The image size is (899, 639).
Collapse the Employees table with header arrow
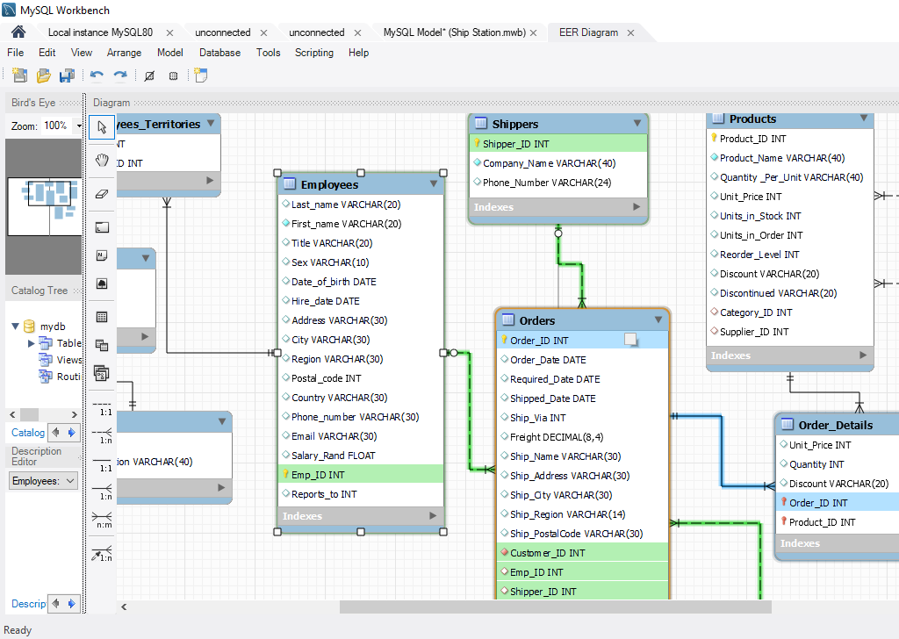(x=434, y=184)
